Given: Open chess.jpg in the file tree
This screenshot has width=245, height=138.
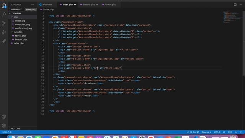Looking at the screenshot, I should pos(20,21).
